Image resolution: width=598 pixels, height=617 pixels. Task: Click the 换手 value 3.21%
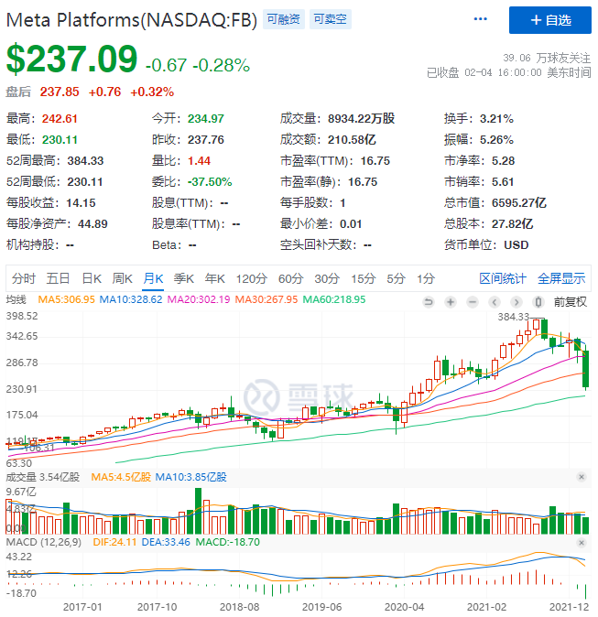tap(496, 118)
